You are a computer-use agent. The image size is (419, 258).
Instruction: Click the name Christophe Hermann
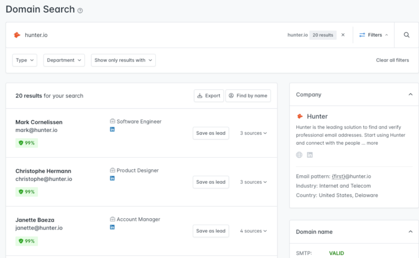coord(43,171)
